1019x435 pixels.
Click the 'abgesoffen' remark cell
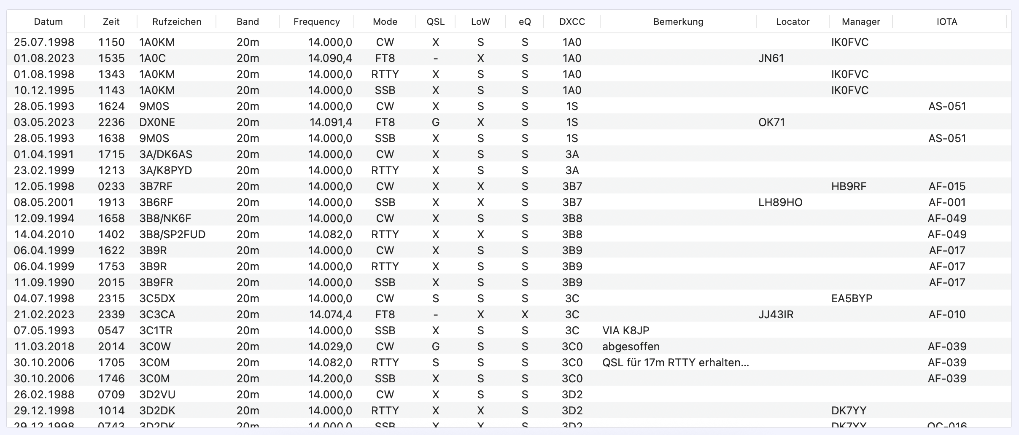point(631,346)
